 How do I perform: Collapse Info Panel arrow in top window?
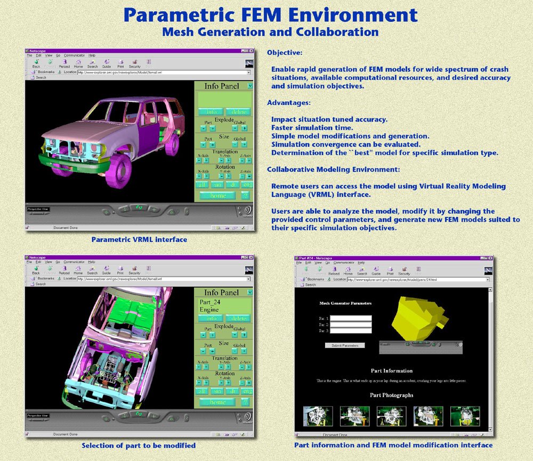(x=250, y=85)
